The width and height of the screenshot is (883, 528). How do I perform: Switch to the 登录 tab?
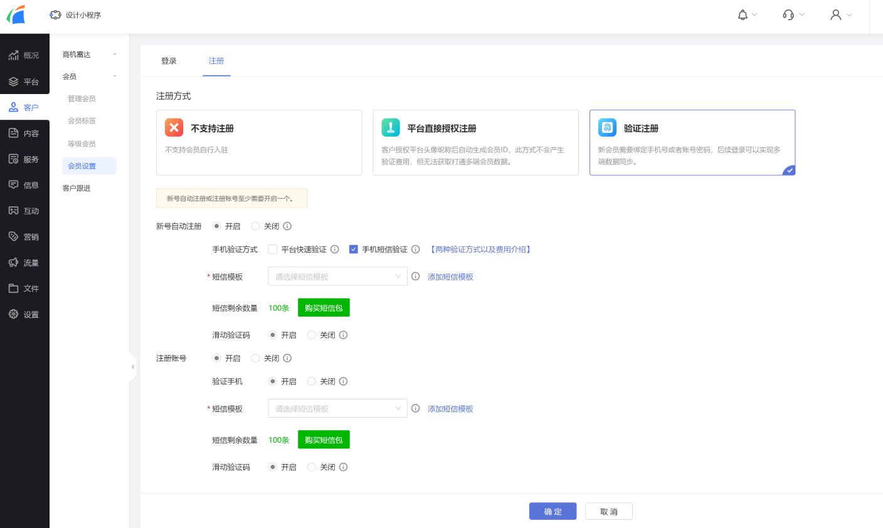[169, 61]
